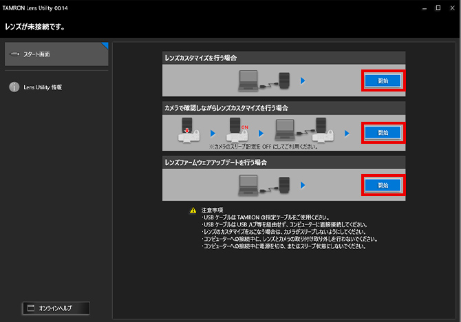
Task: Click note about カメラがスリープしないように
Action: coord(283,232)
